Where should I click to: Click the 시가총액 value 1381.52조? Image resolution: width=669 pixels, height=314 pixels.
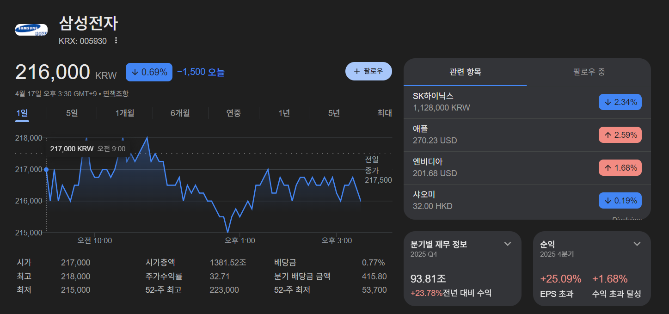click(228, 263)
